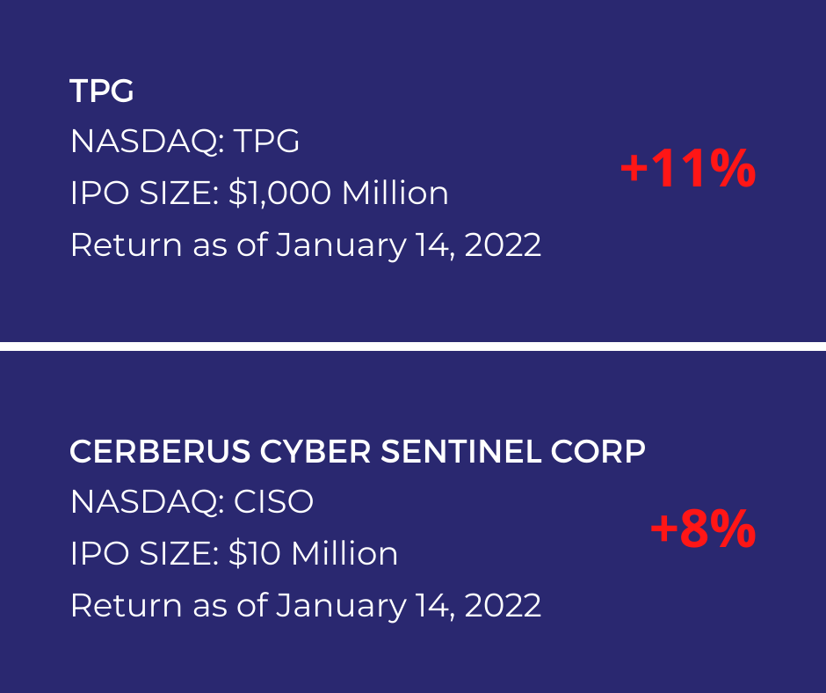Click the word CYBER in Cerberus heading
Screen dimensions: 826x693
[x=315, y=452]
